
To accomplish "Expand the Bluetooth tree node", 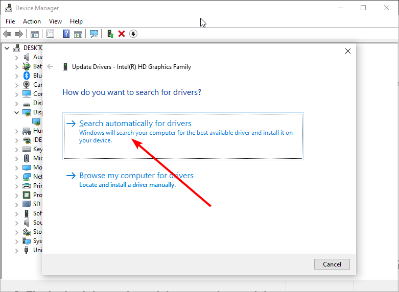I will (16, 76).
